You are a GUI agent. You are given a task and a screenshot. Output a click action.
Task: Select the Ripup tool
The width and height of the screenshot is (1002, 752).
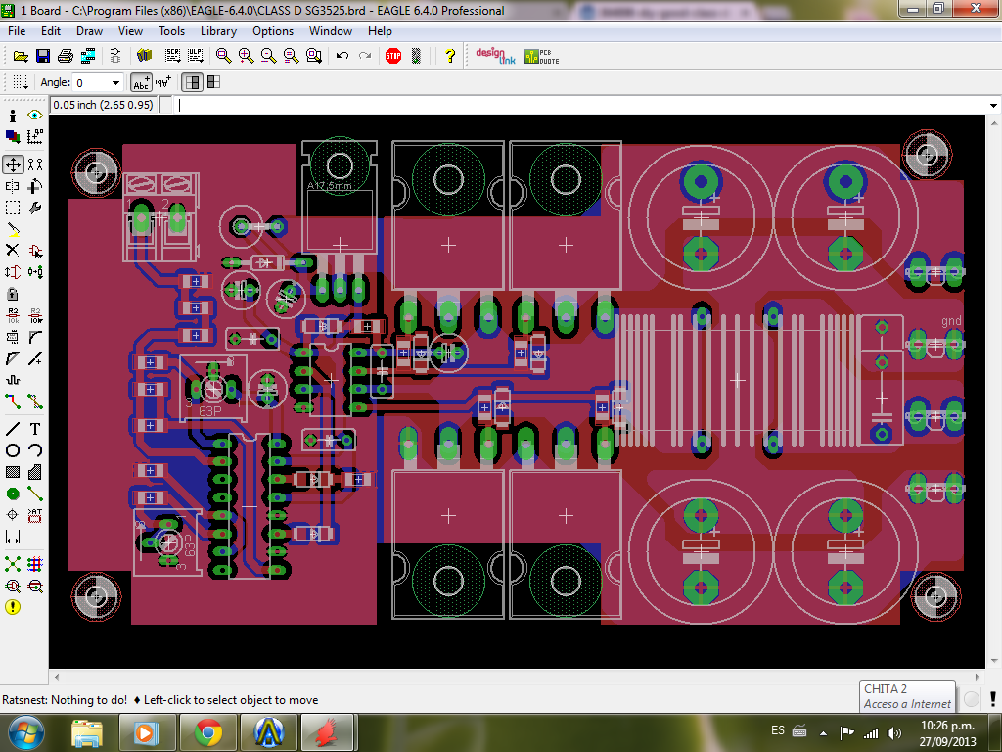coord(35,401)
